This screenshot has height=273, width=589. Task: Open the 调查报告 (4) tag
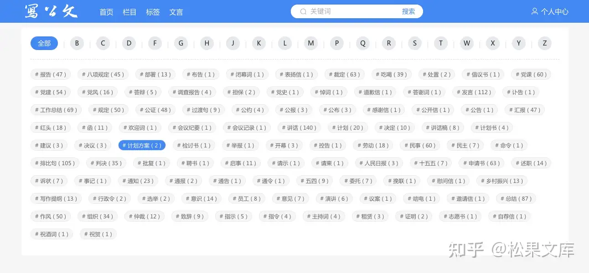(x=191, y=92)
